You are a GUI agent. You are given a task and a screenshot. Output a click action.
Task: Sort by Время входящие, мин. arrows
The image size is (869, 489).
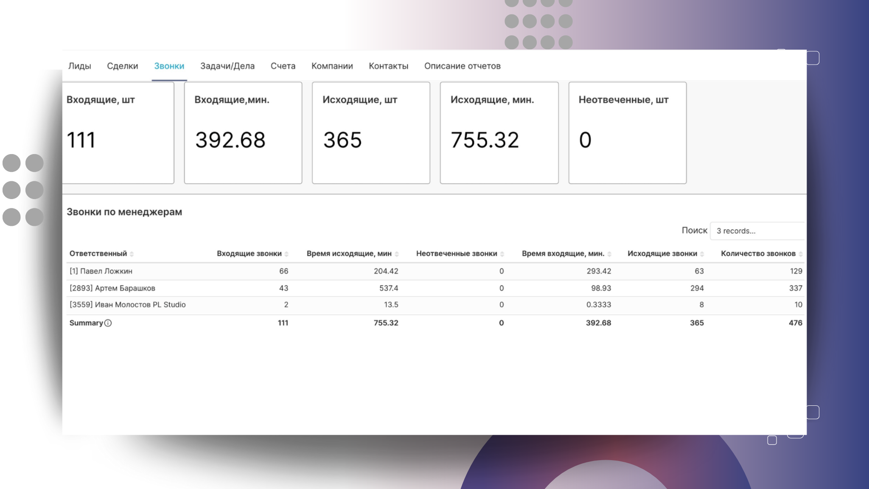pos(609,254)
